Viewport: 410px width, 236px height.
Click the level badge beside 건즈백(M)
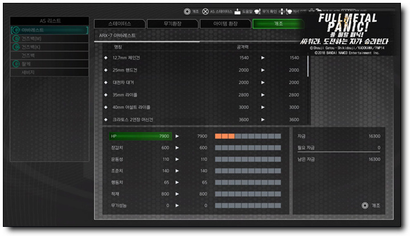tap(16, 39)
